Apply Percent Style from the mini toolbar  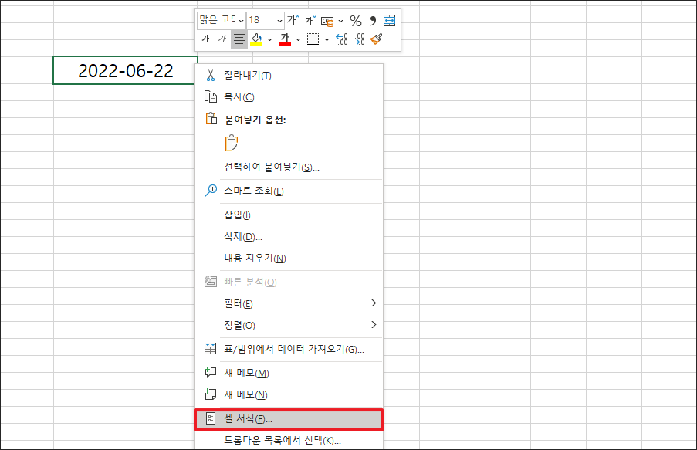[x=357, y=21]
